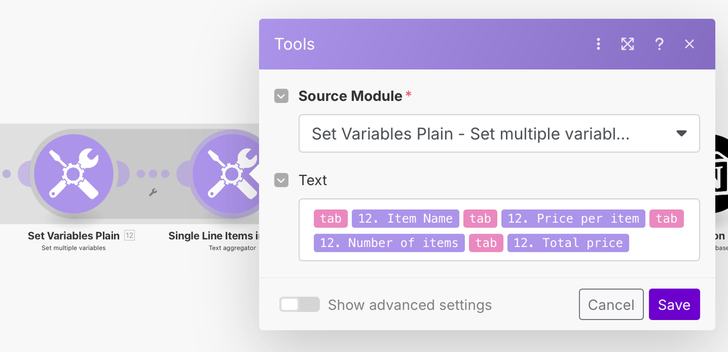Collapse the Text field chevron
Image resolution: width=728 pixels, height=352 pixels.
[281, 180]
